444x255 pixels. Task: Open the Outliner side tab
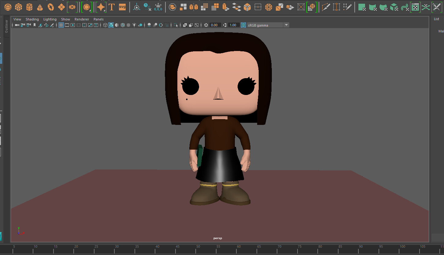click(x=6, y=27)
